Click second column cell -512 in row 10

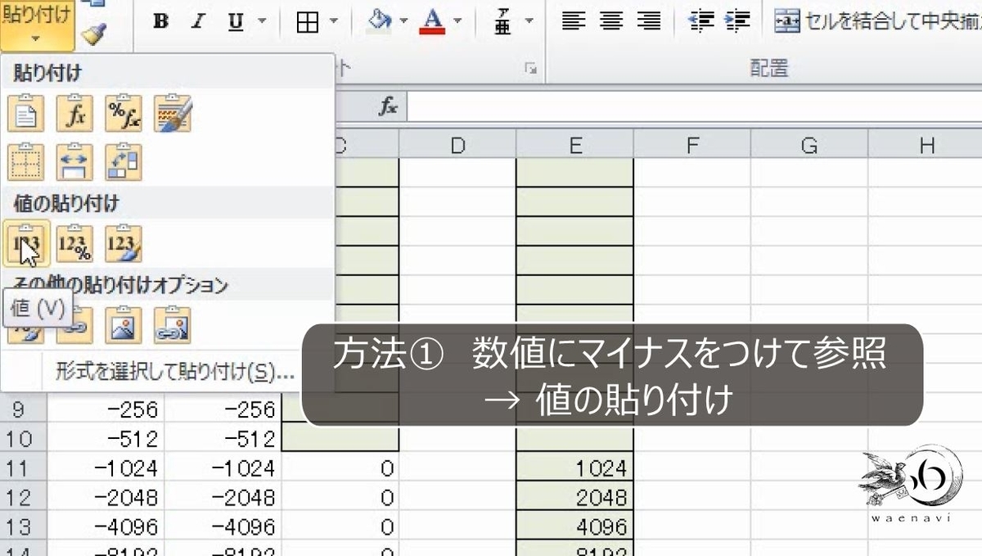pos(223,439)
